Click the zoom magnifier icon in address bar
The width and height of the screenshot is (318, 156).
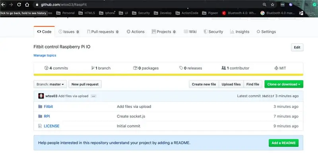264,4
